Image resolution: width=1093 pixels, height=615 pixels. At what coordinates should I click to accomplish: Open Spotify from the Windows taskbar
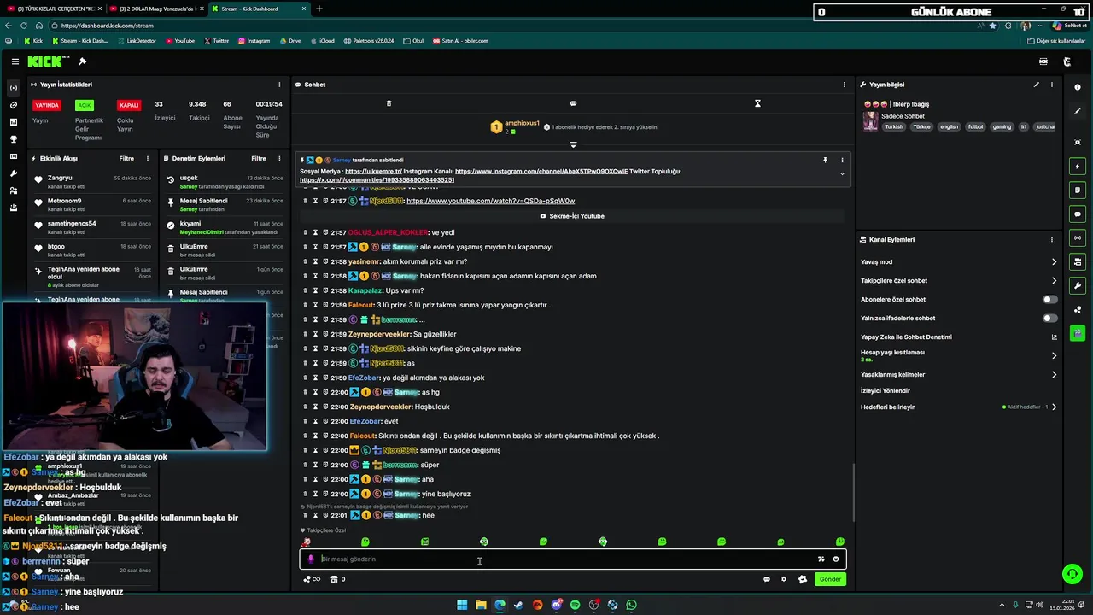point(575,605)
